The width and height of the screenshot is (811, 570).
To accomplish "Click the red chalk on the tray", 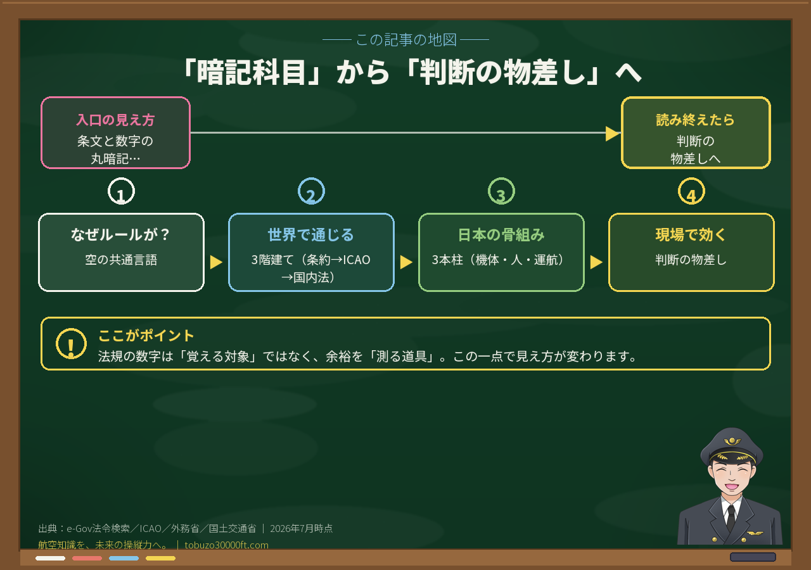I will pos(87,558).
